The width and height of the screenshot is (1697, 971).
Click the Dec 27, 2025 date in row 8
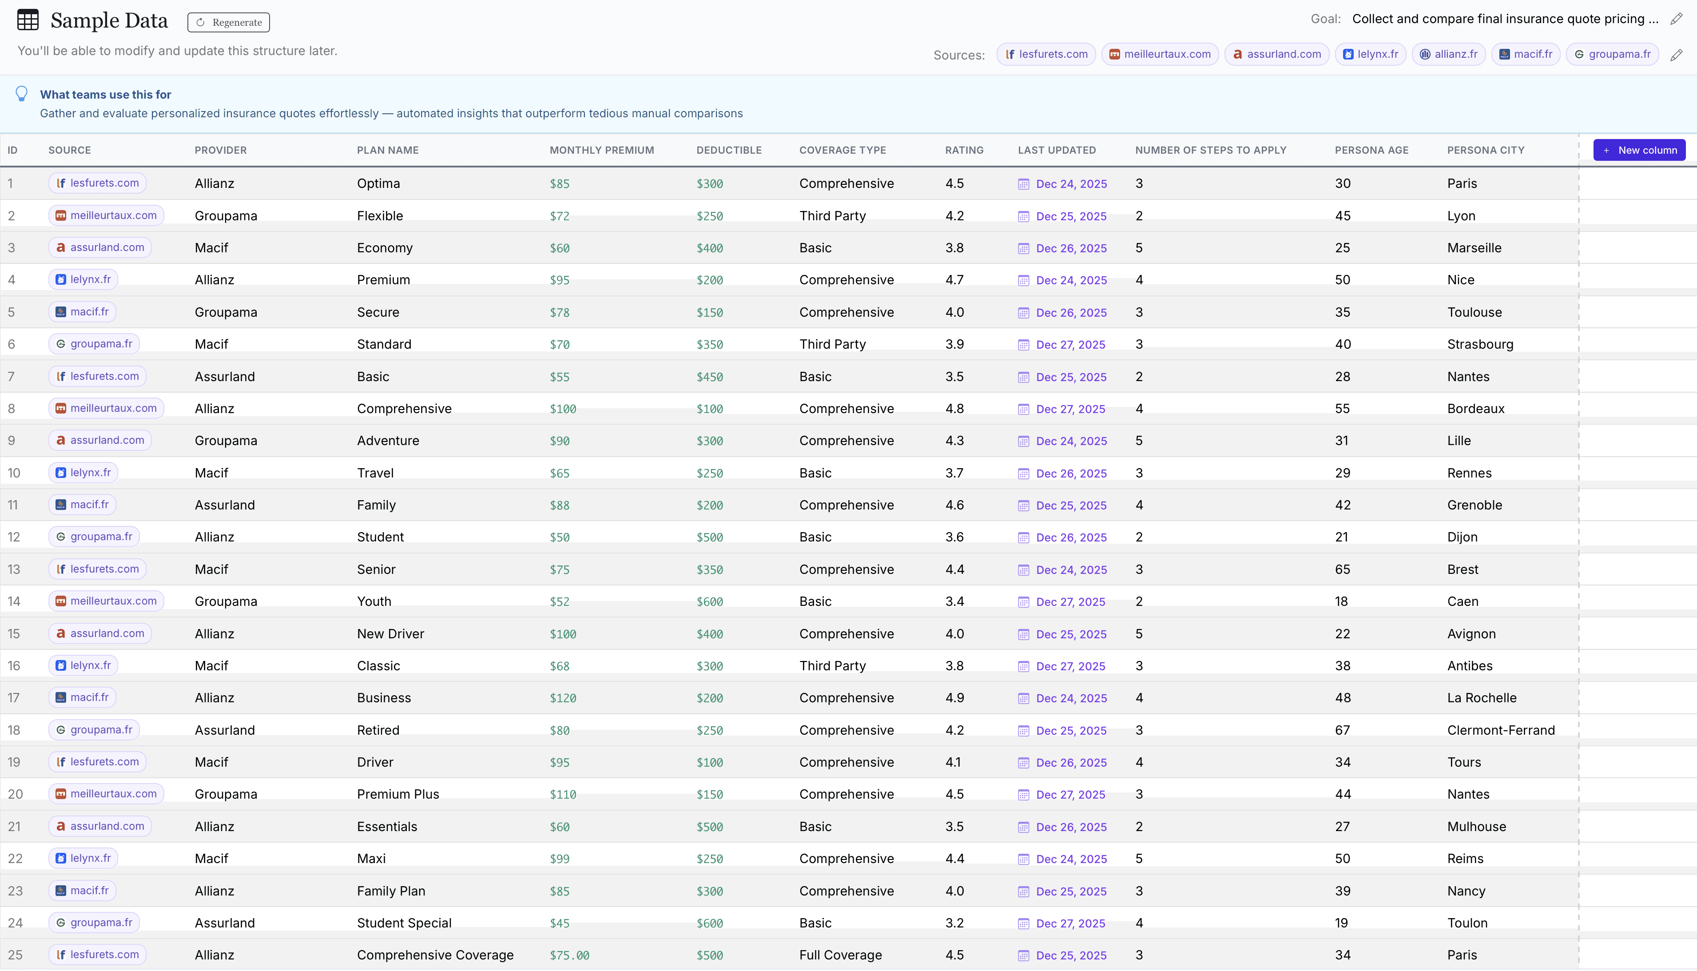point(1070,409)
